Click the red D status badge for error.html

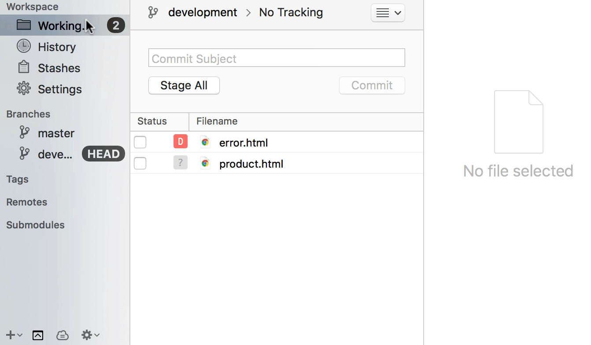(x=181, y=142)
